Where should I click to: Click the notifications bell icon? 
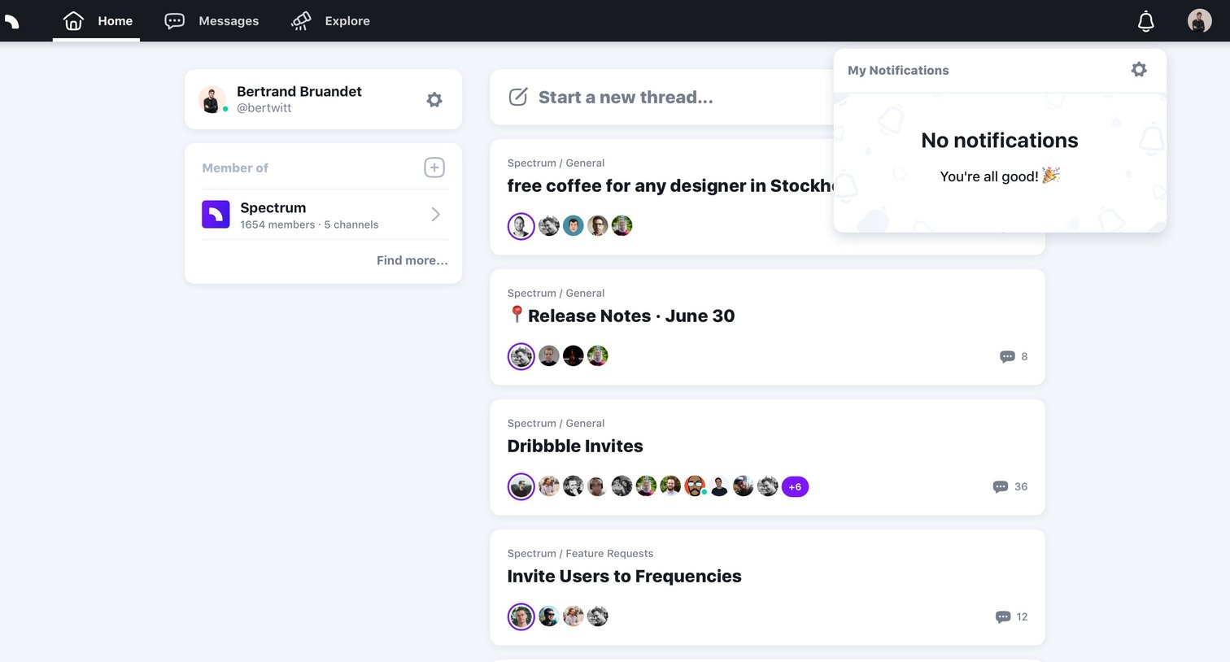coord(1145,21)
